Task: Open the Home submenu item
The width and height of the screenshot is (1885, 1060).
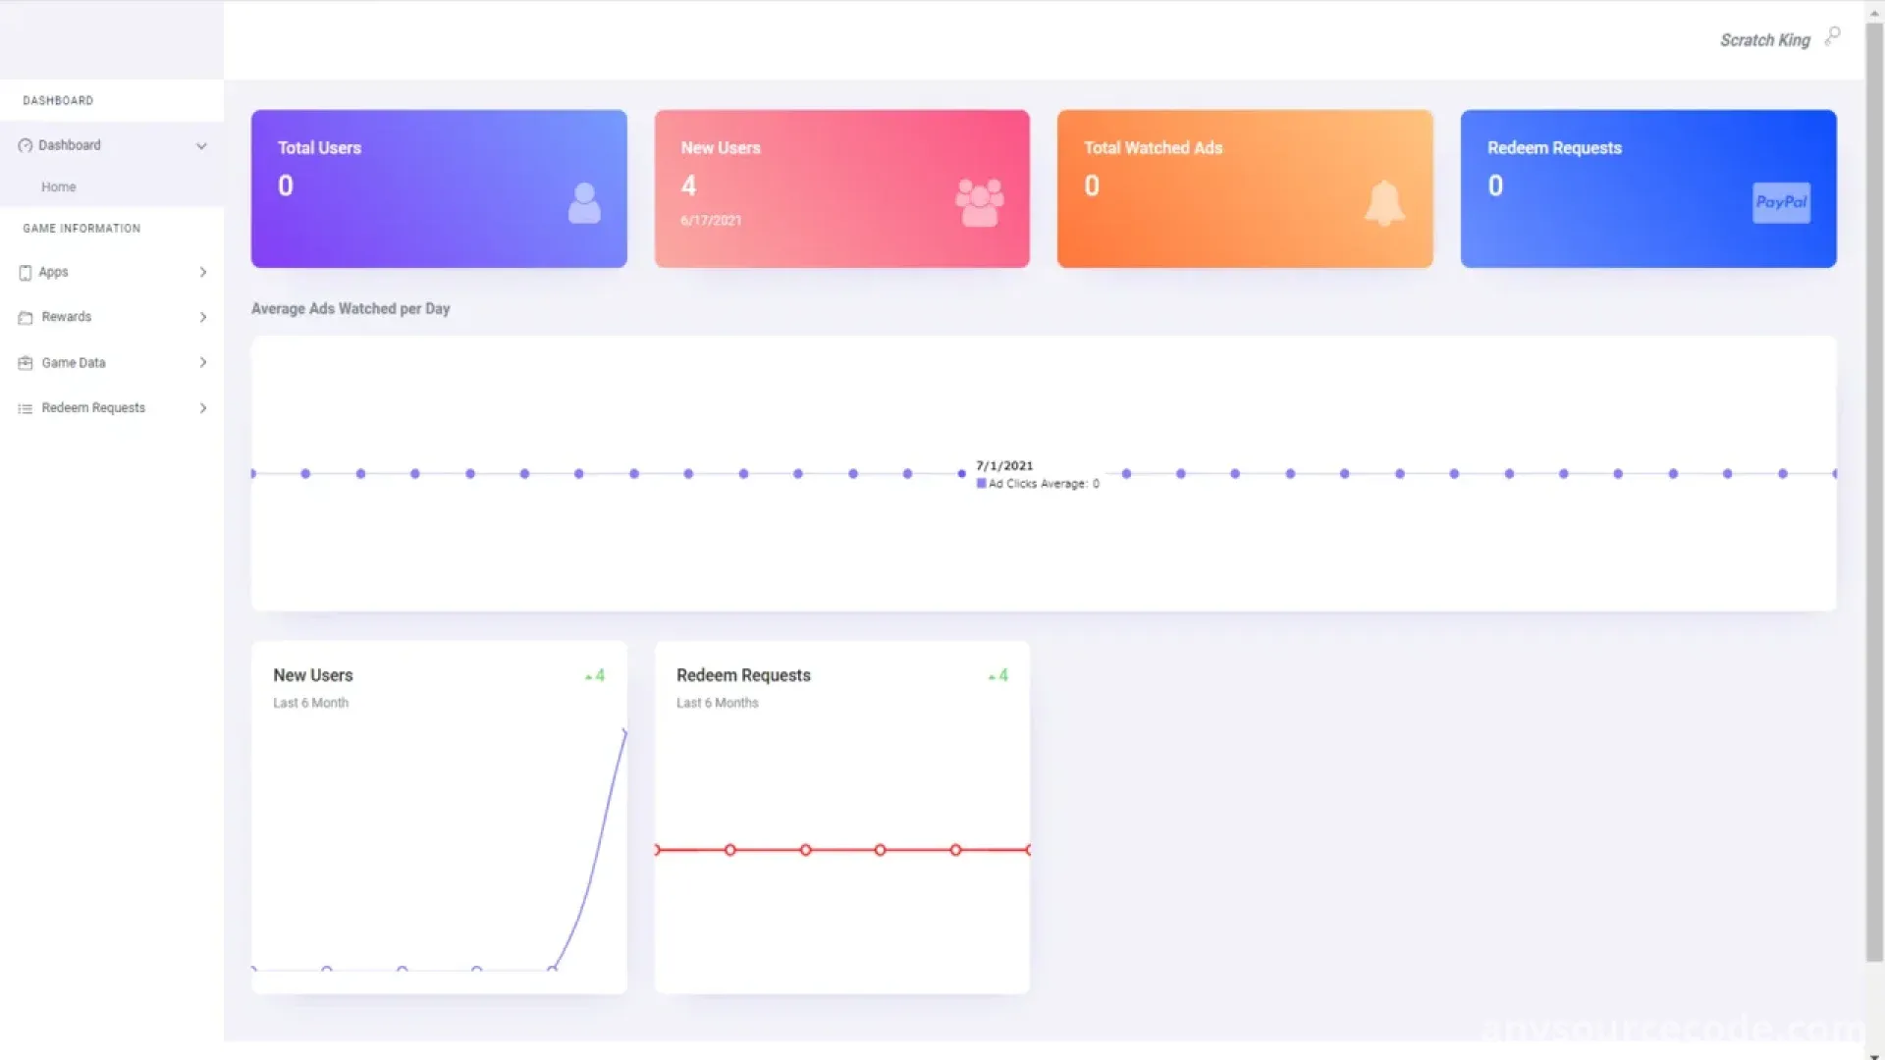Action: [x=59, y=186]
